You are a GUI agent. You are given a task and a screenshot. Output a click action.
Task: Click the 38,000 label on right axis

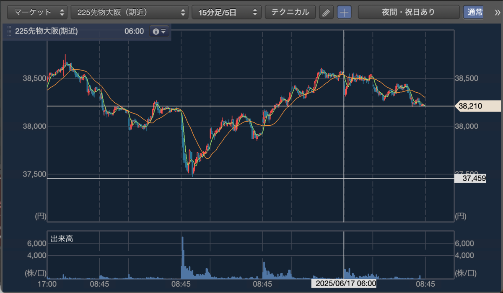[466, 126]
